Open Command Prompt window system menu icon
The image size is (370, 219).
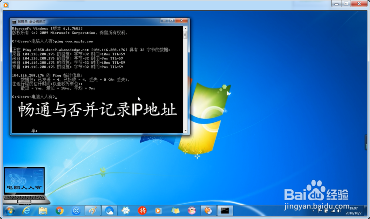[14, 22]
